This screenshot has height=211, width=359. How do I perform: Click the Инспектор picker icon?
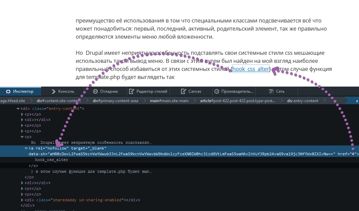coord(8,91)
